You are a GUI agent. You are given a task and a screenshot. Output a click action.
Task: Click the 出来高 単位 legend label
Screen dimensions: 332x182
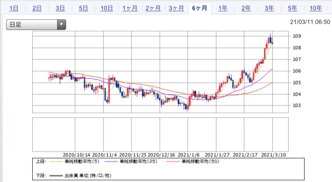click(88, 176)
